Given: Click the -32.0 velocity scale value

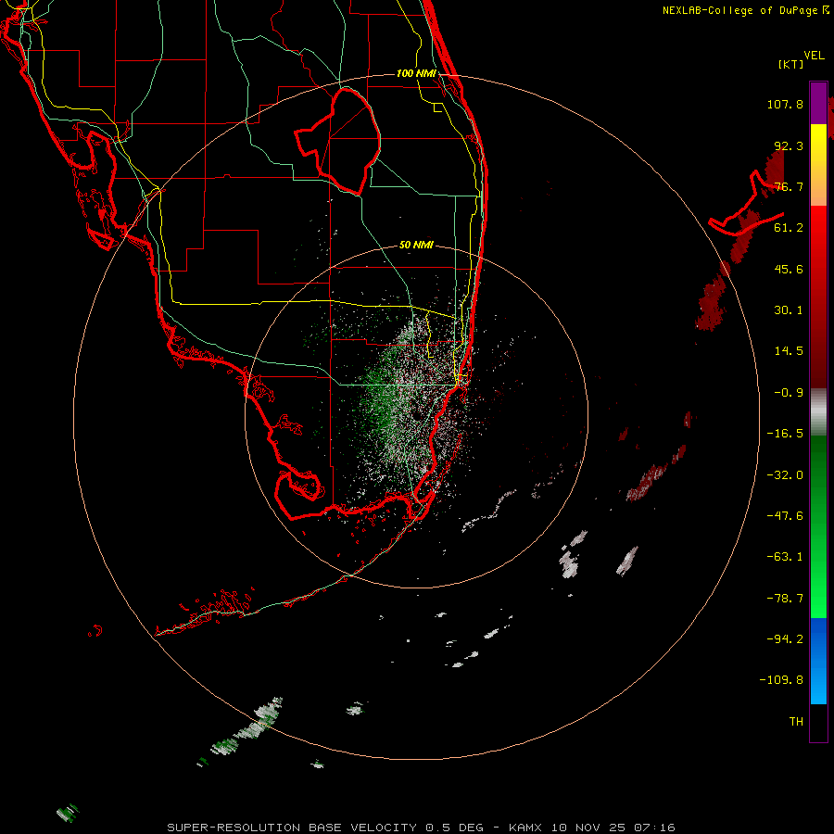Looking at the screenshot, I should [x=785, y=475].
